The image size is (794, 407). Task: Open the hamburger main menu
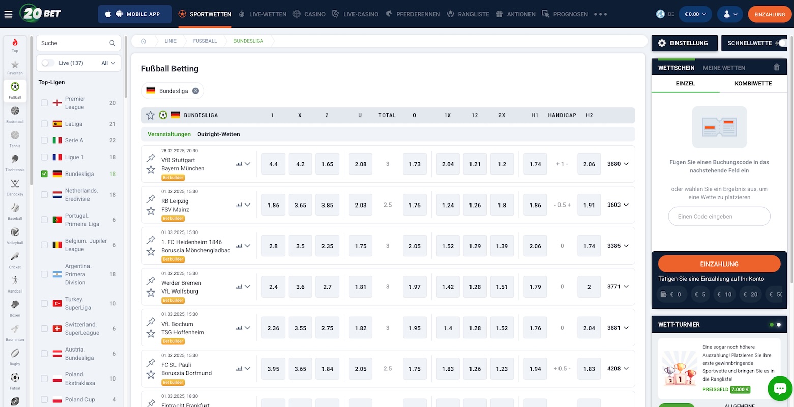[8, 14]
